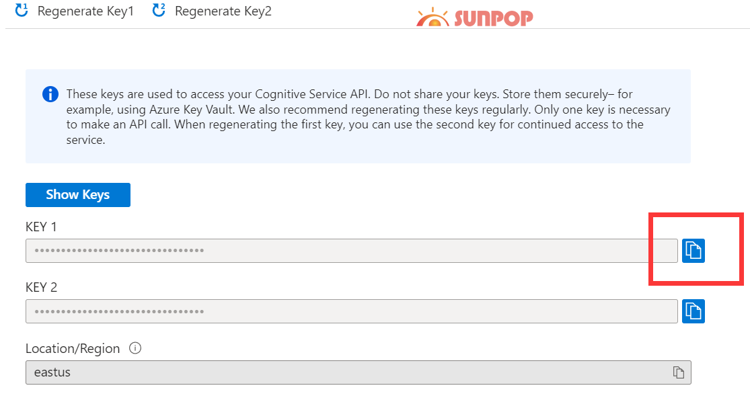This screenshot has width=750, height=398.
Task: Click inside the masked KEY 2 field
Action: [350, 311]
